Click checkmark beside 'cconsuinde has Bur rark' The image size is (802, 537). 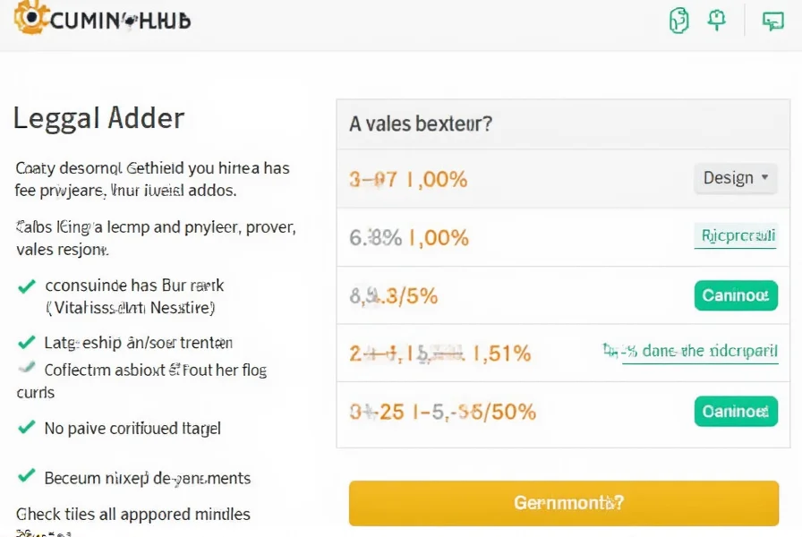[x=26, y=286]
